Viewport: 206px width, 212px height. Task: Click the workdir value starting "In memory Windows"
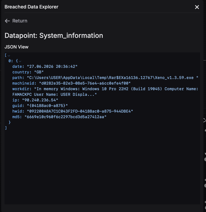[x=105, y=92]
